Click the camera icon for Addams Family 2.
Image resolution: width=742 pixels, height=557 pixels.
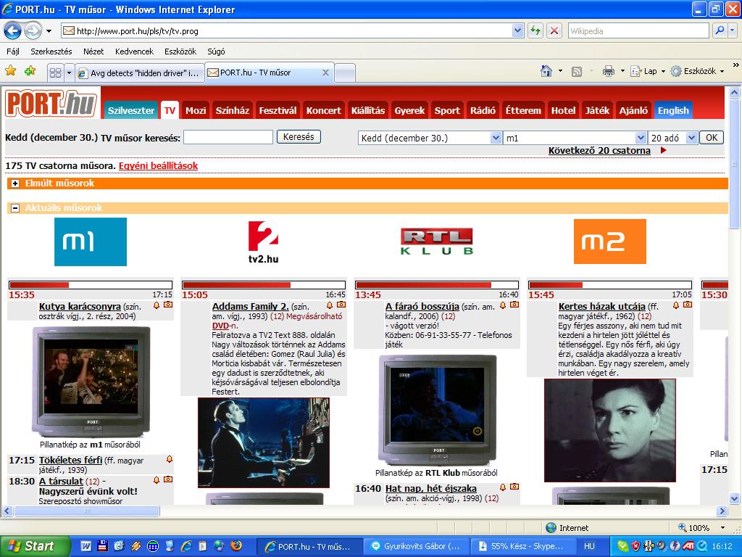click(341, 305)
